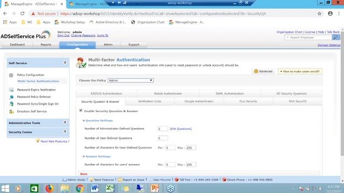
Task: Open Active Directory bookmark
Action: pyautogui.click(x=108, y=22)
